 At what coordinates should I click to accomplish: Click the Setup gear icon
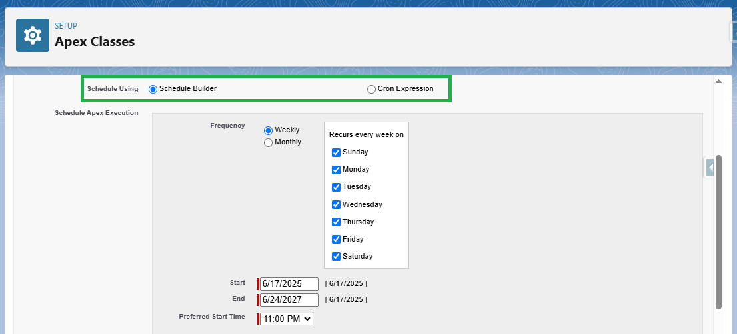click(x=33, y=35)
